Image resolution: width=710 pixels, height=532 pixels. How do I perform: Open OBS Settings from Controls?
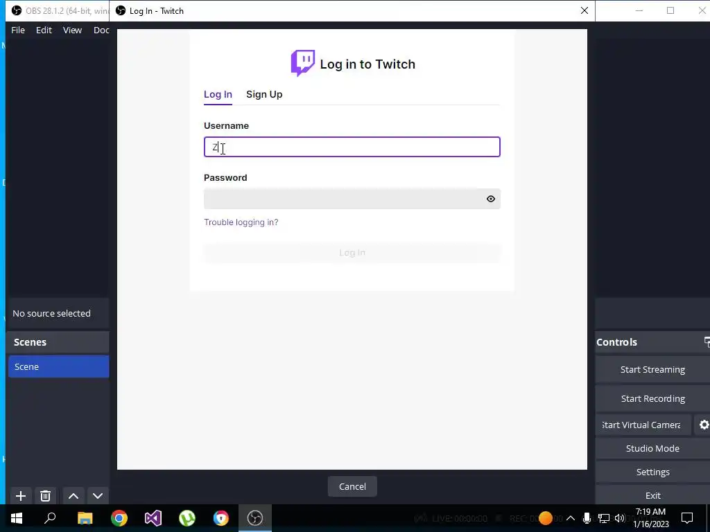click(x=652, y=472)
